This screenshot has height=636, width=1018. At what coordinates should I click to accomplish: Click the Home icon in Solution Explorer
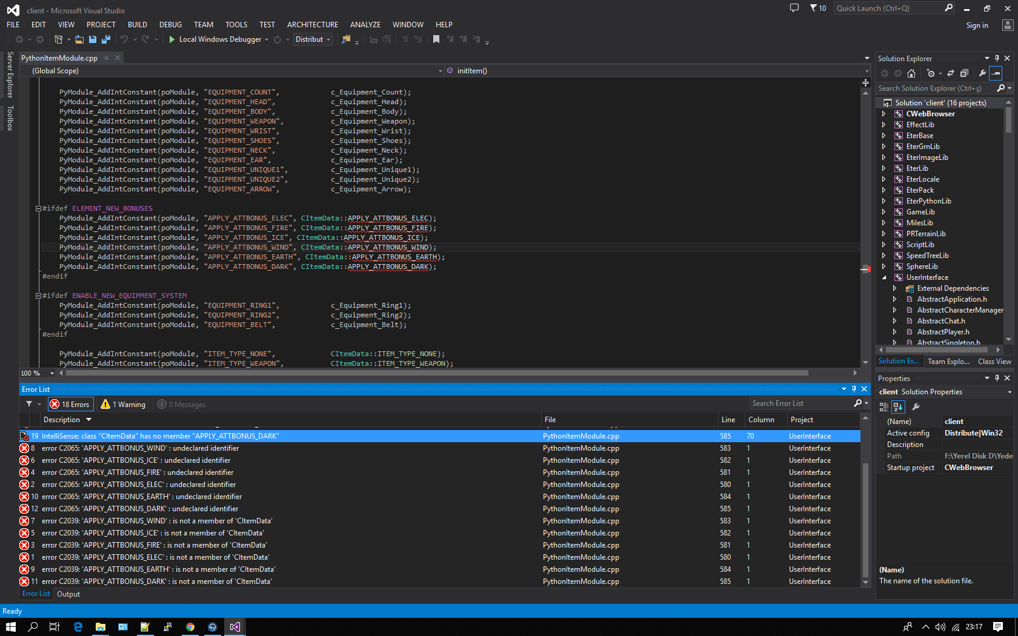click(x=911, y=73)
